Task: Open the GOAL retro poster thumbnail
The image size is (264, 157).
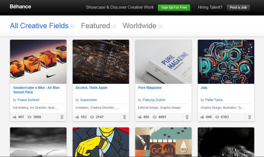Action: pos(163,142)
